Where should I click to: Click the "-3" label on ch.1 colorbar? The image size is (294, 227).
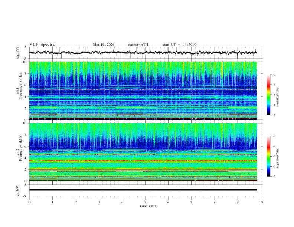click(x=274, y=75)
